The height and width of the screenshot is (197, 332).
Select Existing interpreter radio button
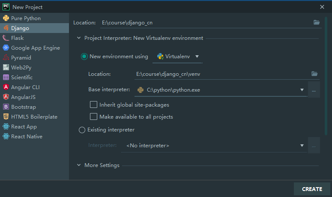82,130
